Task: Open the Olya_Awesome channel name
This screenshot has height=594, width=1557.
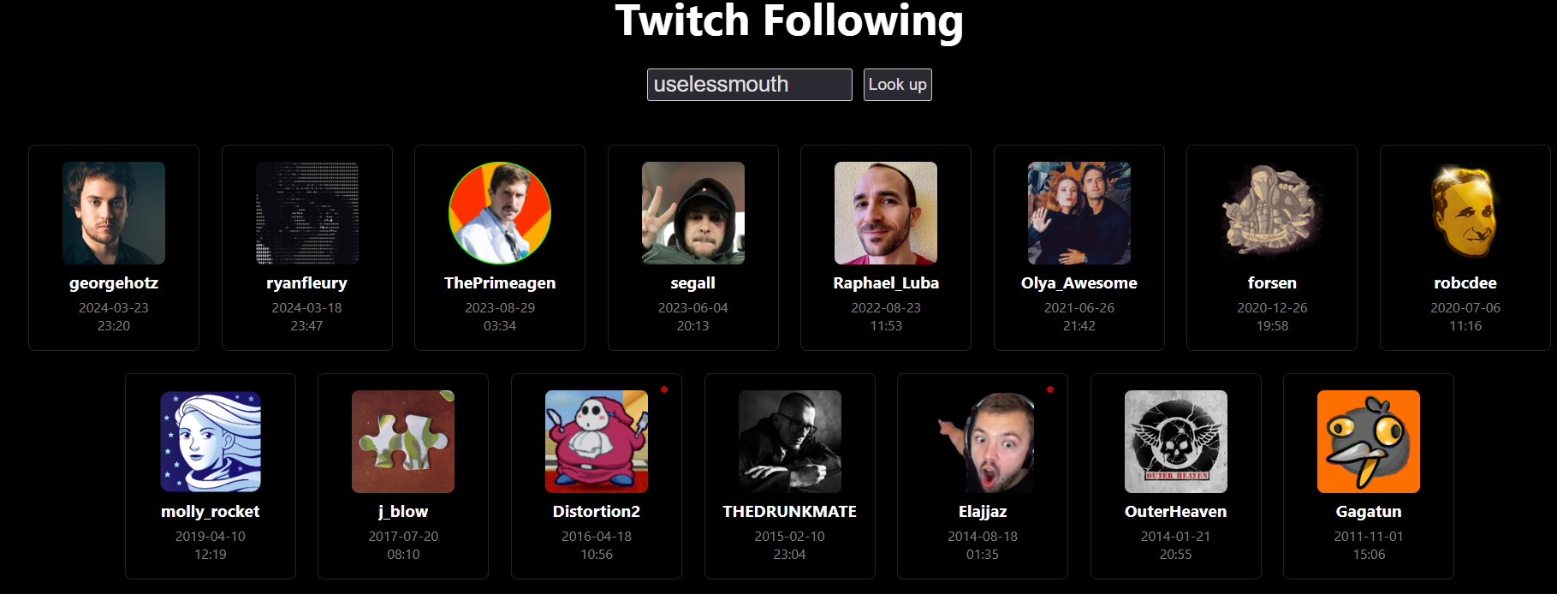Action: click(1079, 283)
